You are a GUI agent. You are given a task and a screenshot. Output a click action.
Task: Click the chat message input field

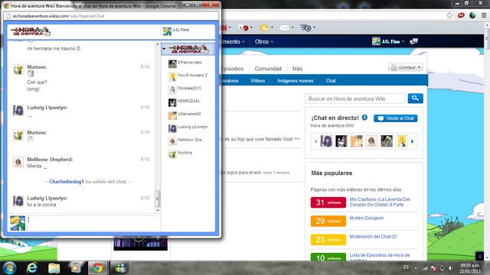[x=93, y=223]
